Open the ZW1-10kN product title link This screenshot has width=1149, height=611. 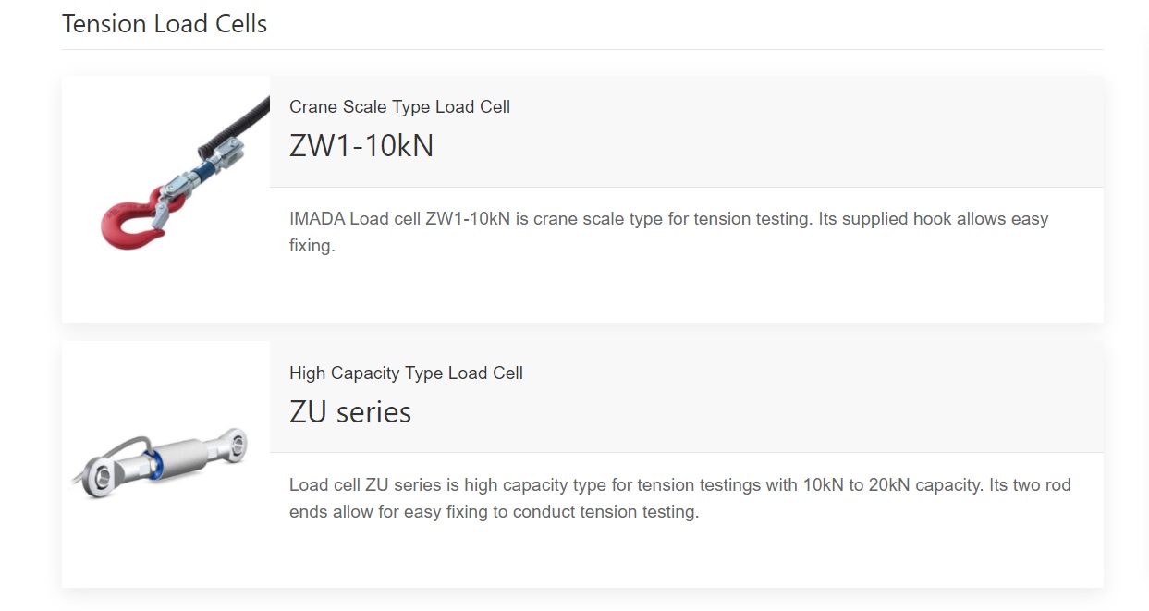pos(361,146)
